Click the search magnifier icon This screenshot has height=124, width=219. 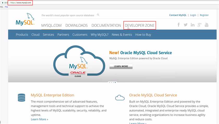(98, 15)
